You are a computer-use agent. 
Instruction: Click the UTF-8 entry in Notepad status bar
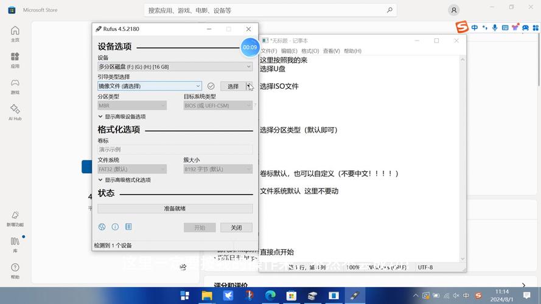click(425, 267)
